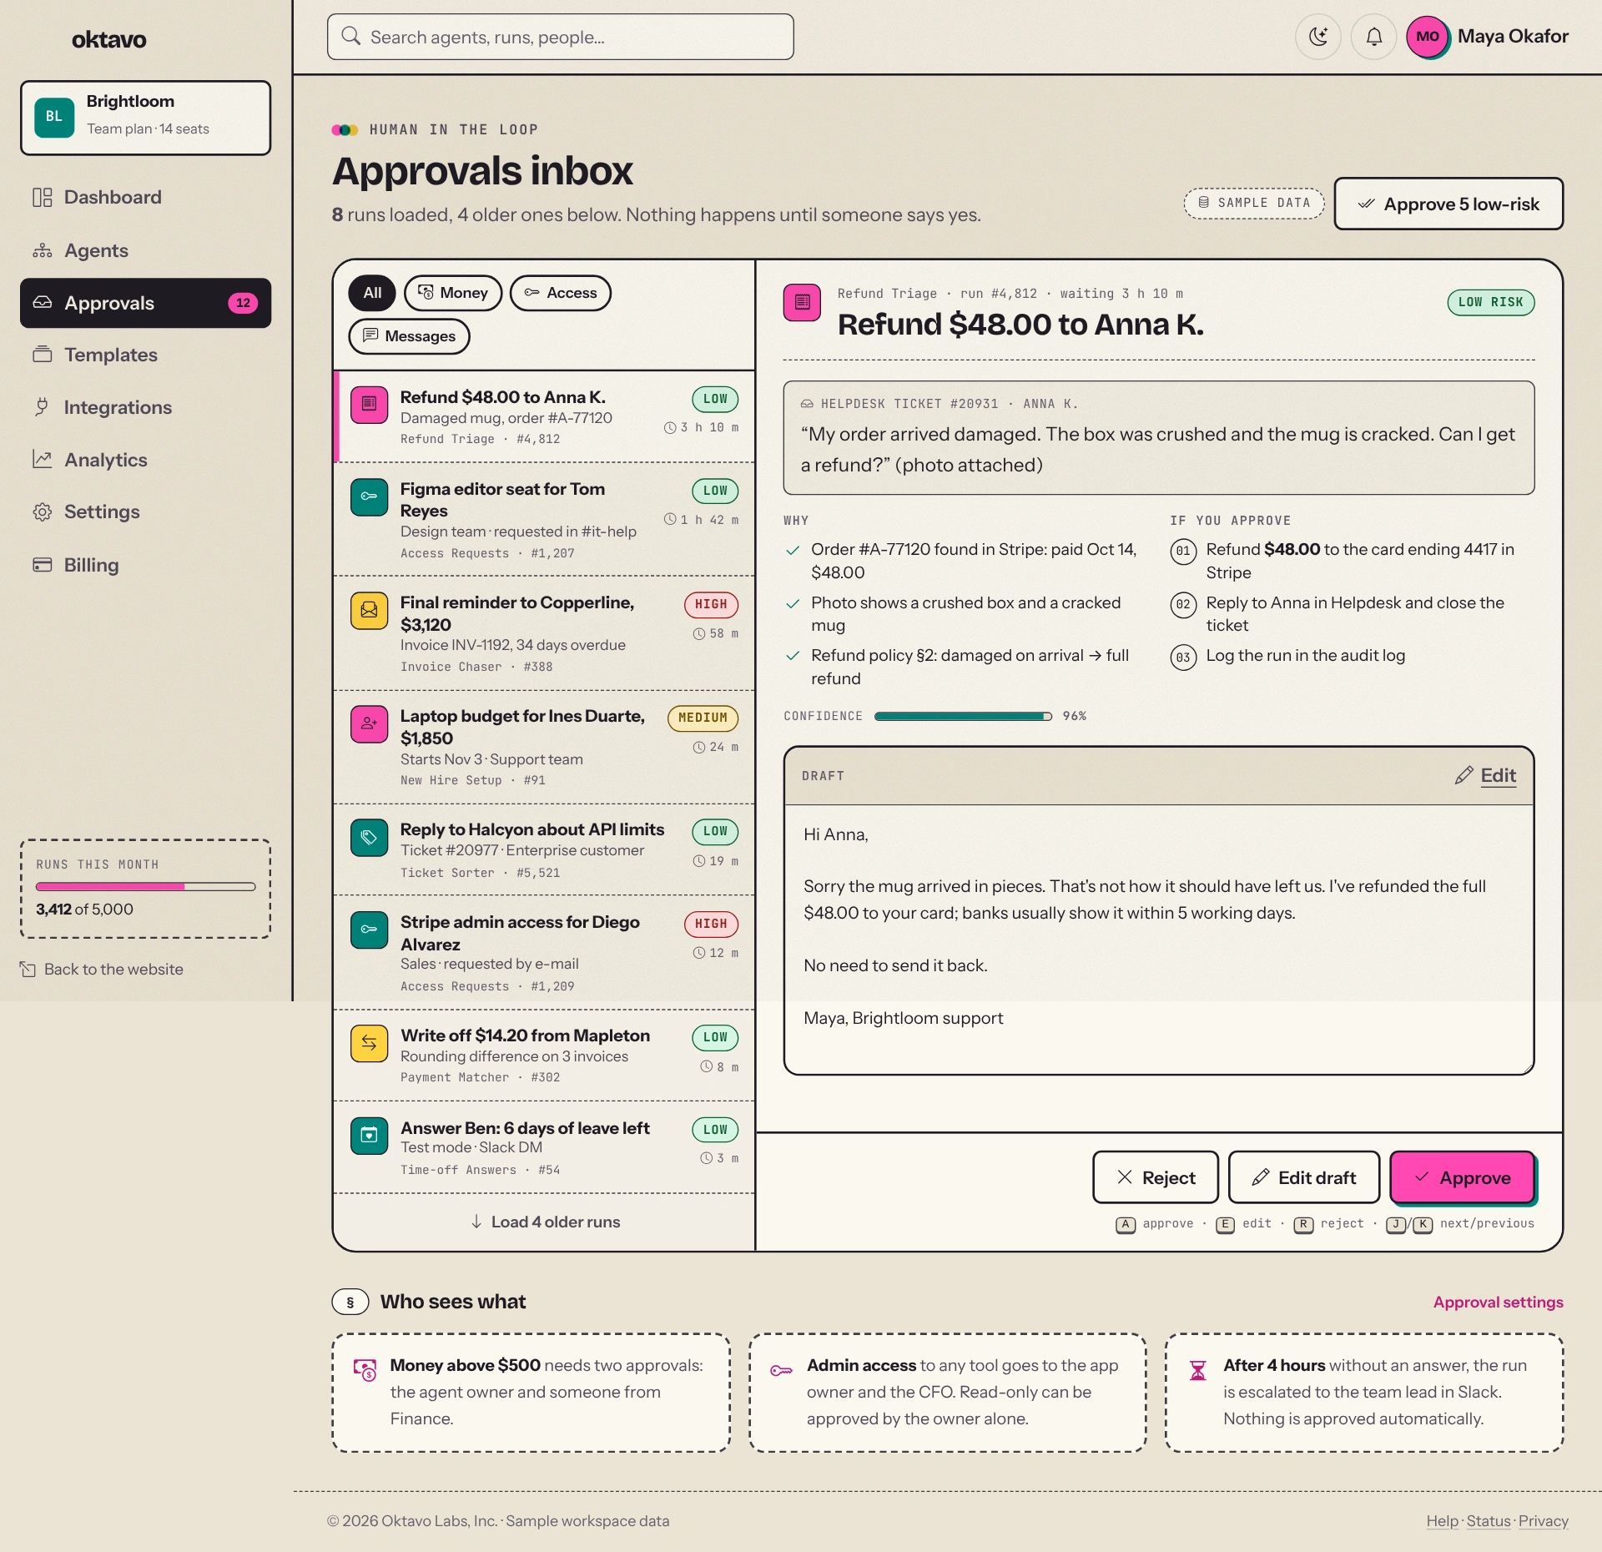Screen dimensions: 1602x1552
Task: Open the Help footer link
Action: pyautogui.click(x=1442, y=1520)
